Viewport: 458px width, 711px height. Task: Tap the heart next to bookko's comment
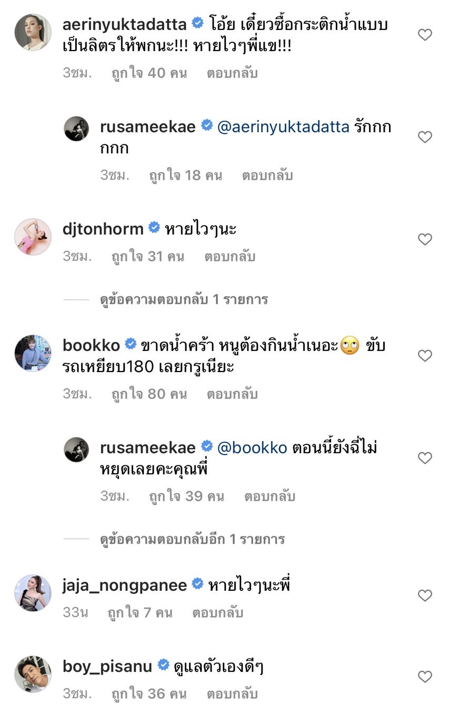(x=425, y=356)
